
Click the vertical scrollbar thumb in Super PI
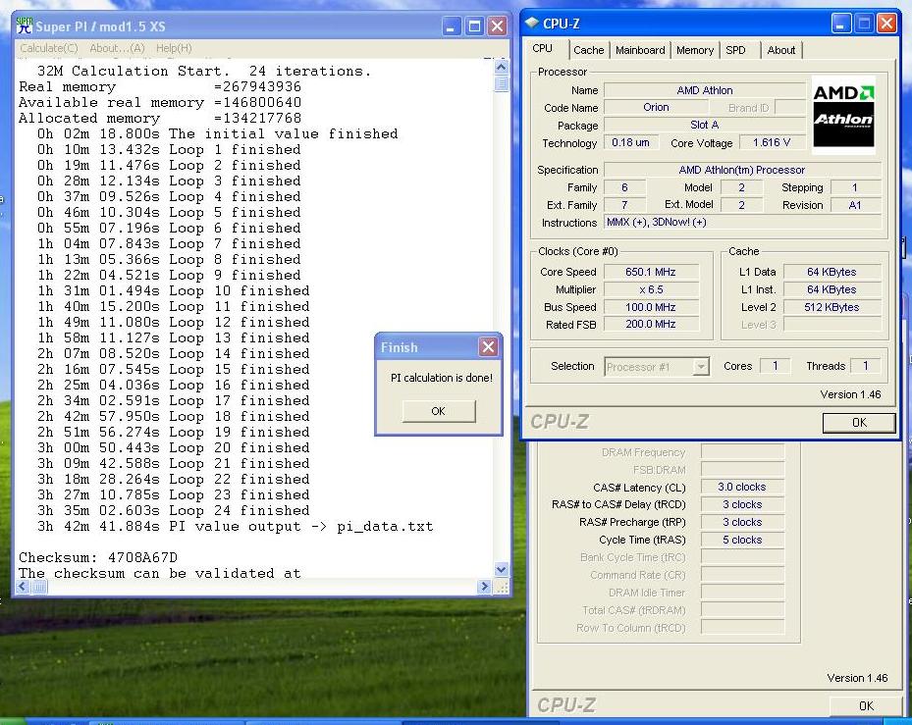click(502, 83)
